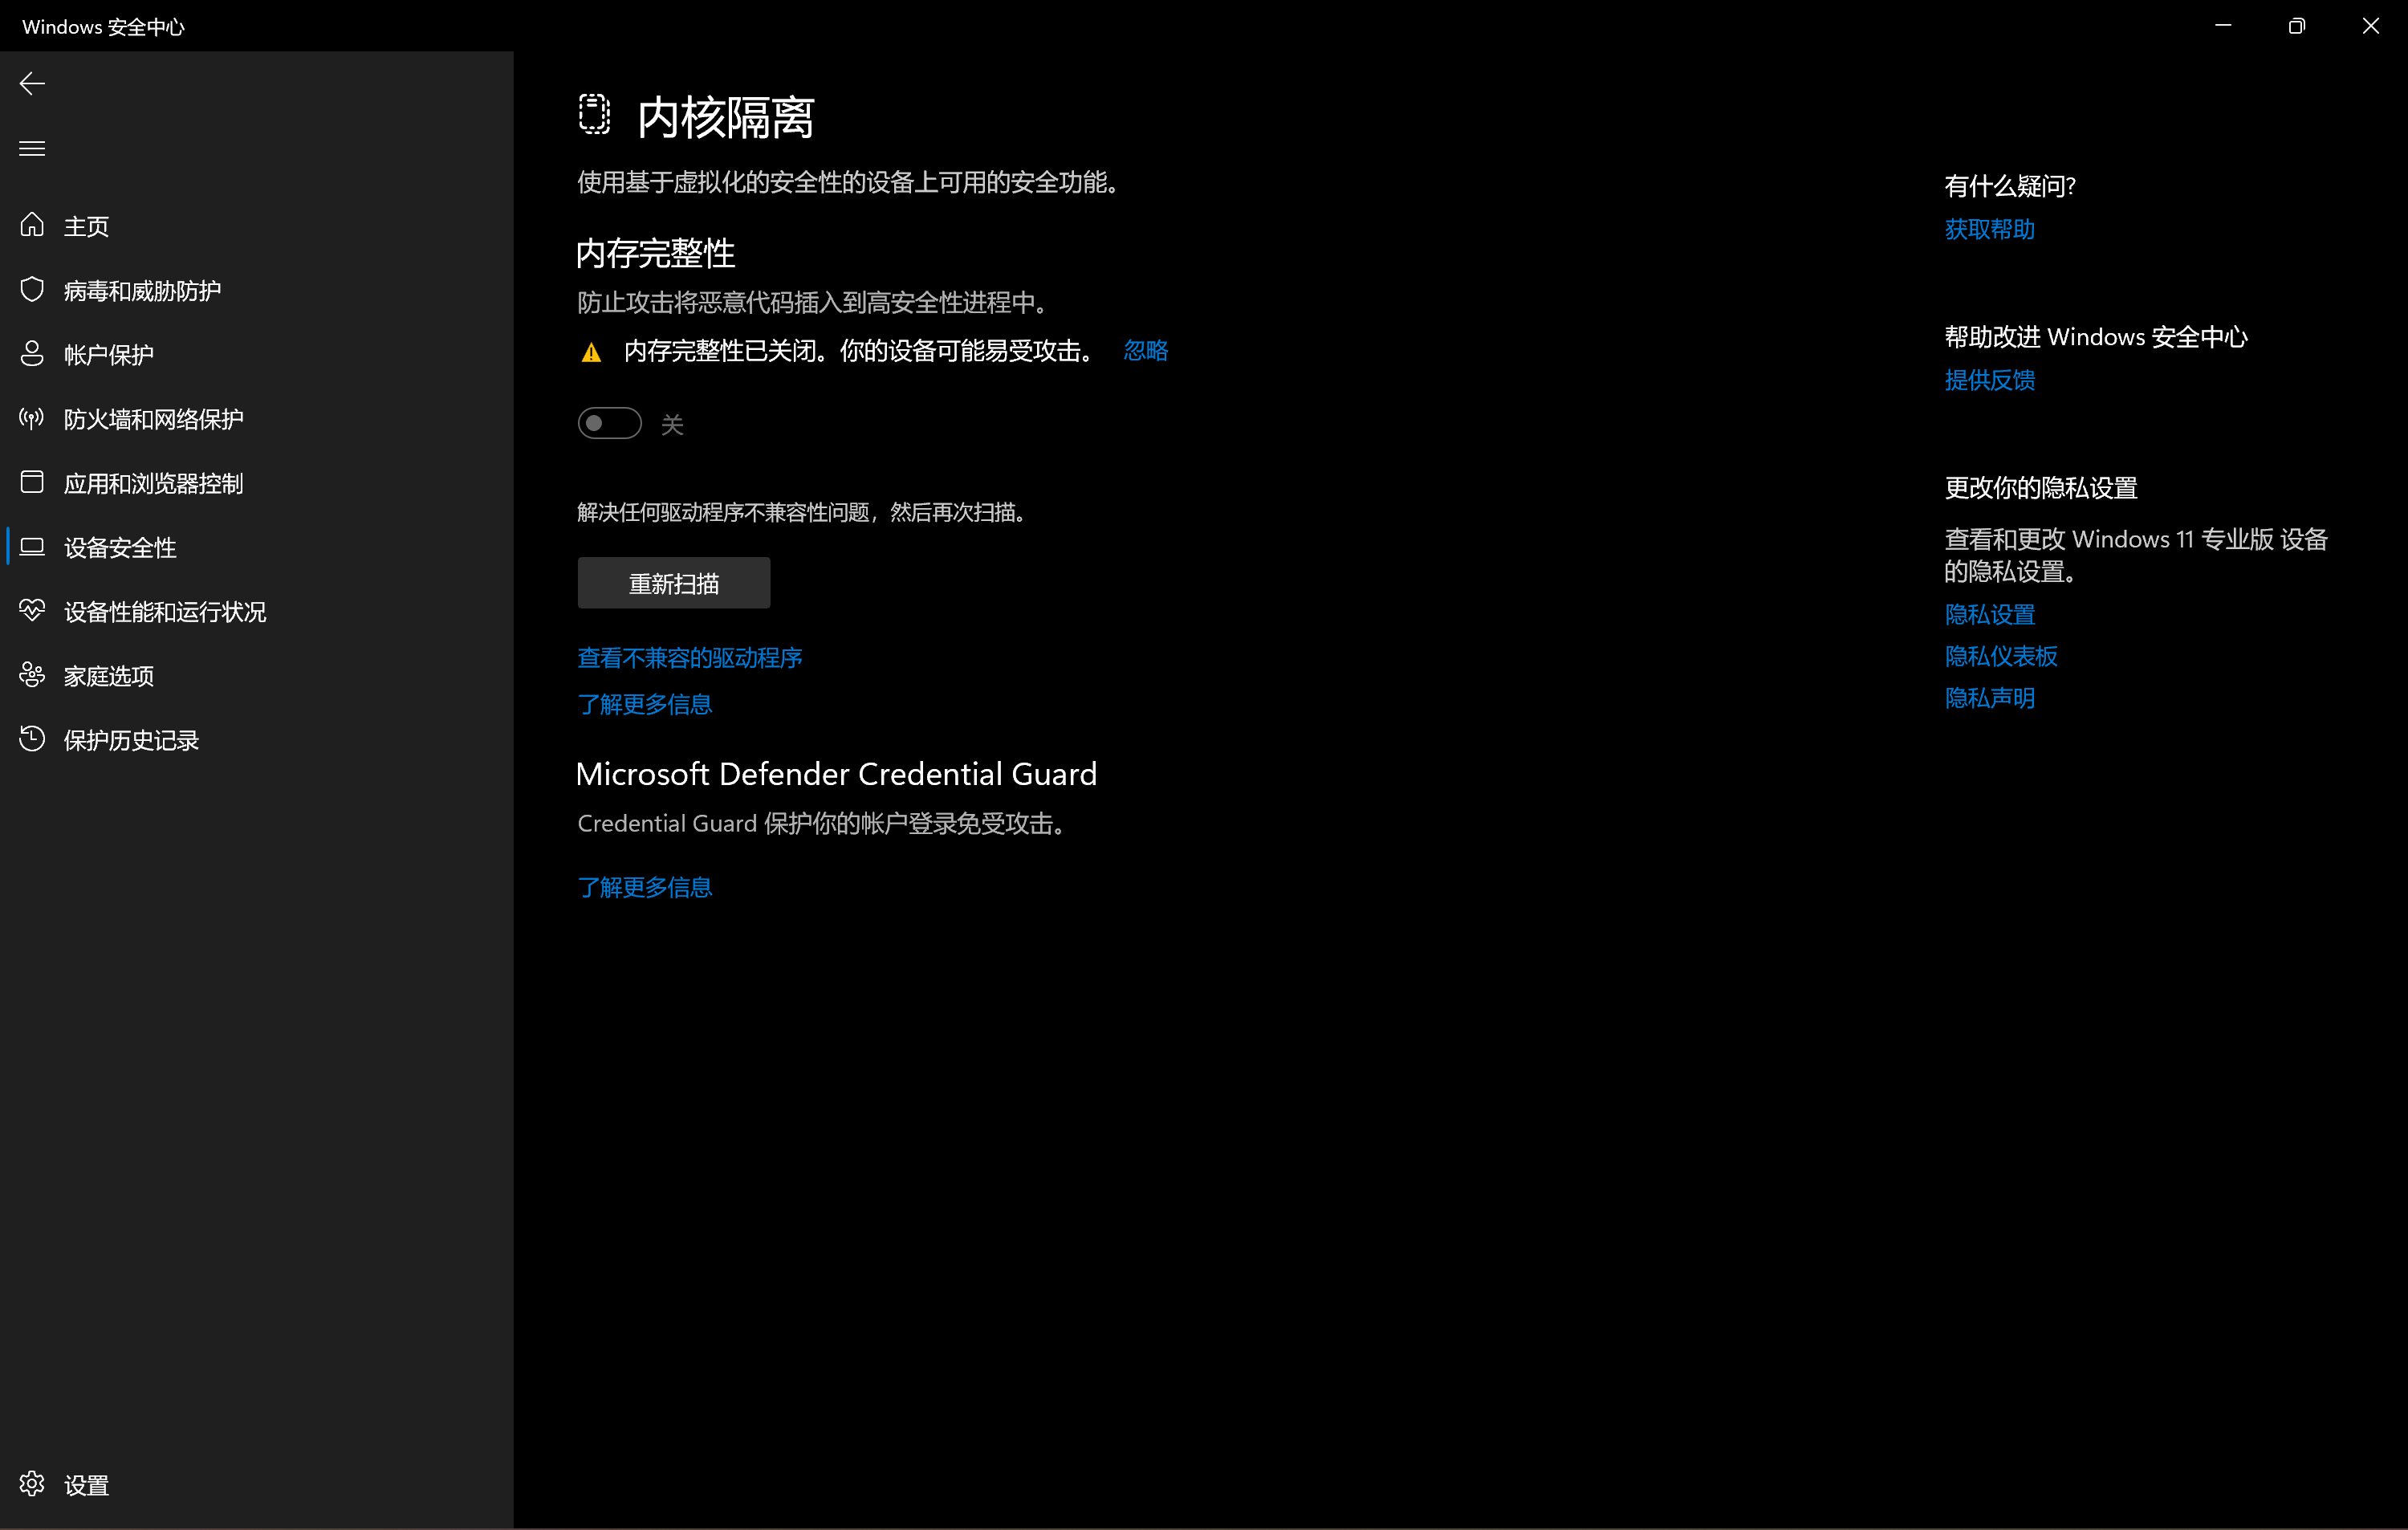Select 设备安全性 in the sidebar
Image resolution: width=2408 pixels, height=1530 pixels.
[120, 547]
